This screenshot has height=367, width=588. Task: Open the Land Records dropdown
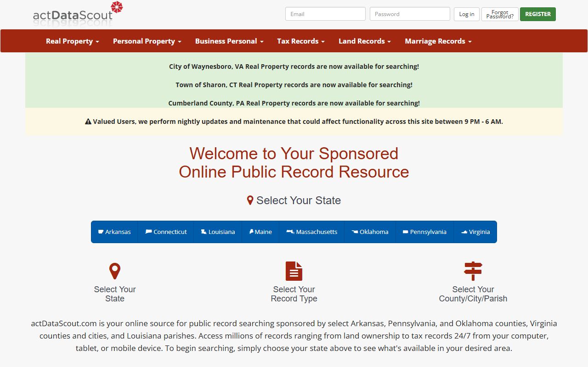[x=365, y=41]
